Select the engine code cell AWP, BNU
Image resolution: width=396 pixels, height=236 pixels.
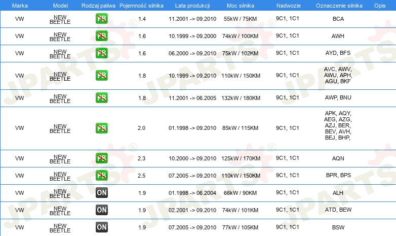coord(338,97)
